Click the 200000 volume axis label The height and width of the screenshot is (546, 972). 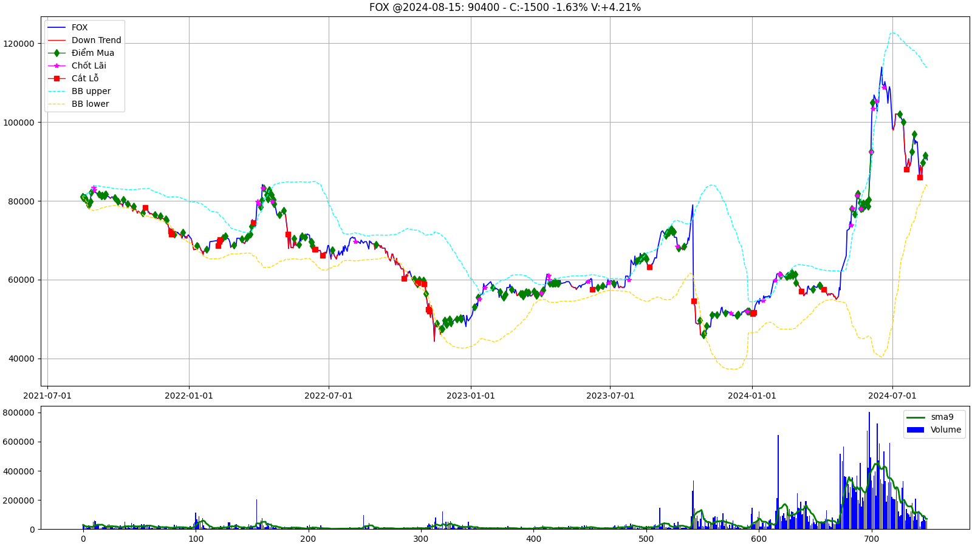pyautogui.click(x=19, y=500)
